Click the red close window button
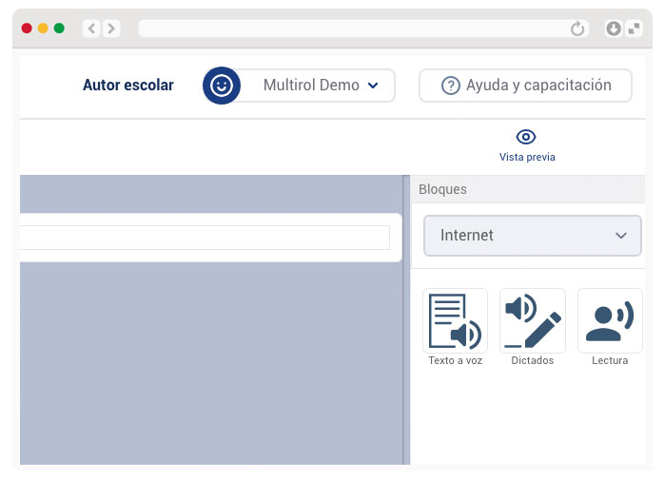This screenshot has width=664, height=479. [x=27, y=29]
